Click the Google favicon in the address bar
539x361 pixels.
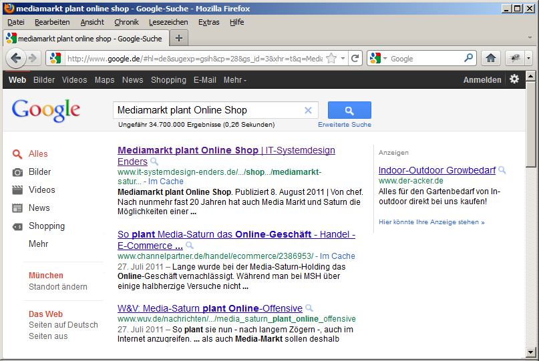point(55,59)
